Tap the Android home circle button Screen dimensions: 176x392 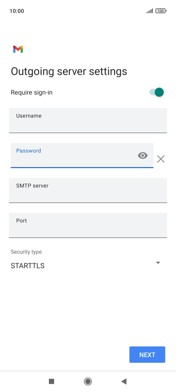click(88, 381)
